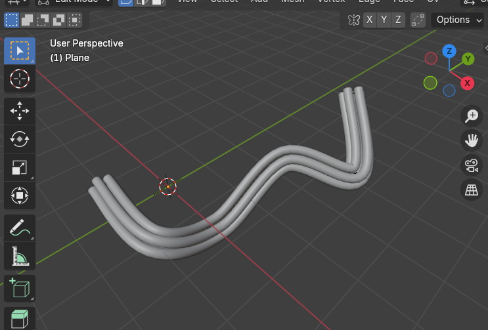This screenshot has width=488, height=330.
Task: Toggle the camera view
Action: tap(472, 165)
